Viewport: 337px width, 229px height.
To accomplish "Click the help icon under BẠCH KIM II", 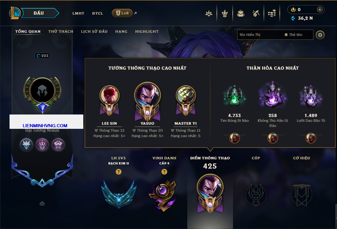I will [x=118, y=171].
